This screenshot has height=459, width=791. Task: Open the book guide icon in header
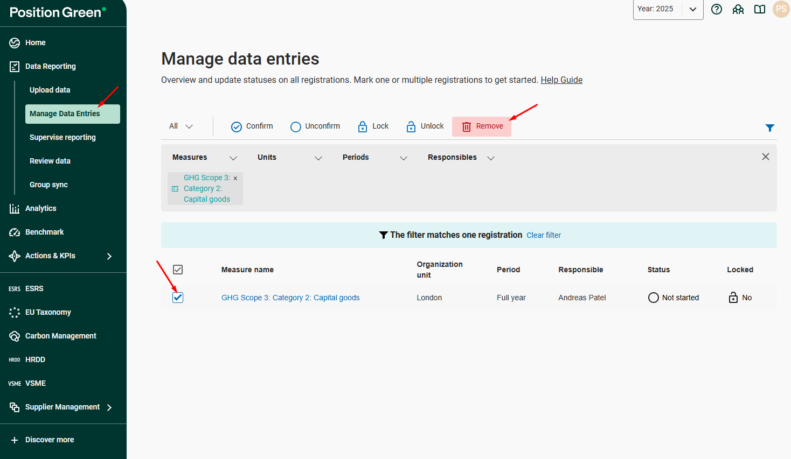pyautogui.click(x=760, y=9)
